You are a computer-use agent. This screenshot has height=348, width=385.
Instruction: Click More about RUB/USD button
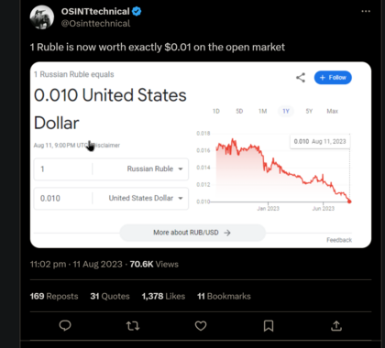[x=192, y=233]
